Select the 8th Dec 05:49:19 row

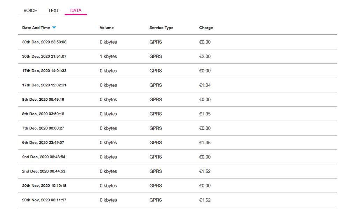click(43, 99)
